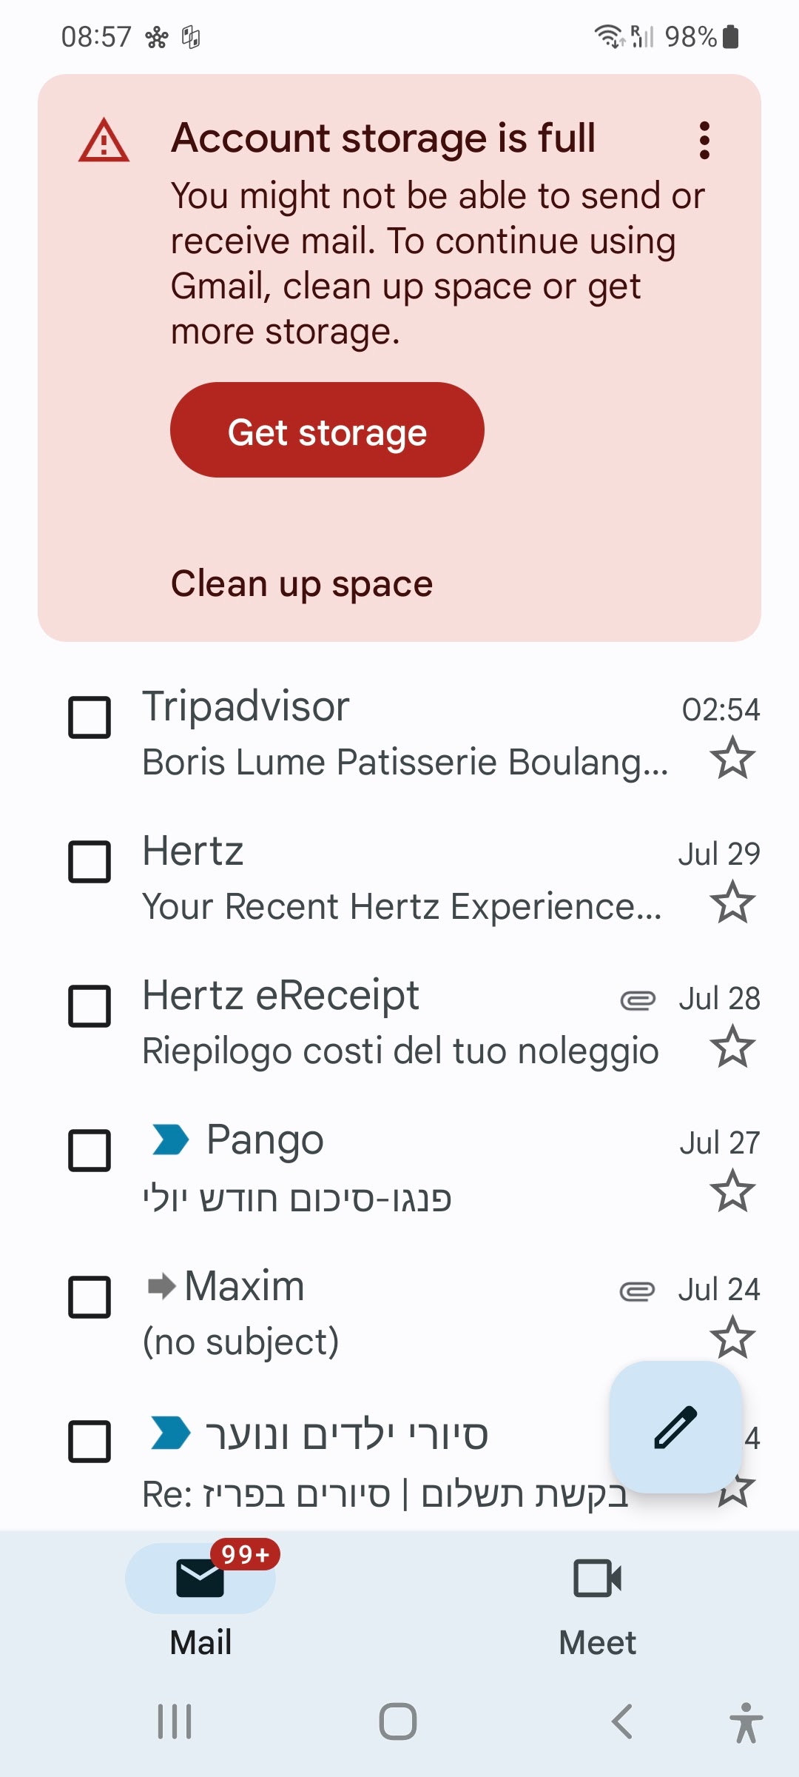Open storage warning three-dot menu
This screenshot has height=1777, width=799.
[704, 141]
